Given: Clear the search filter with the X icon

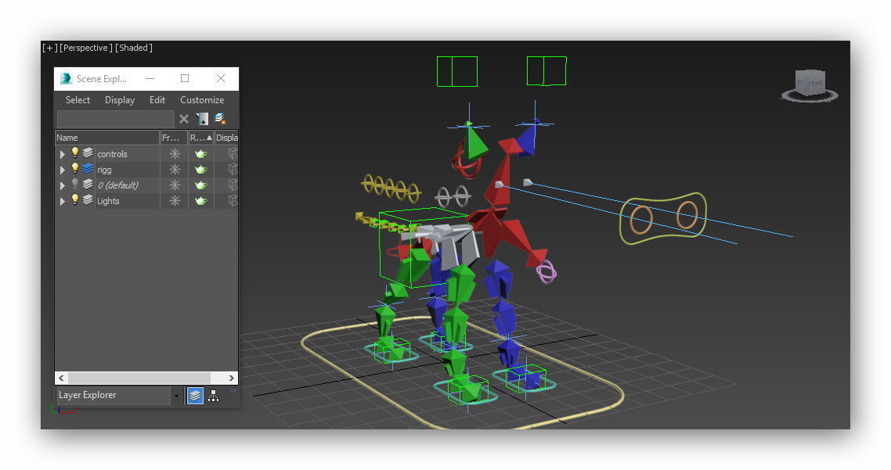Looking at the screenshot, I should click(x=183, y=119).
